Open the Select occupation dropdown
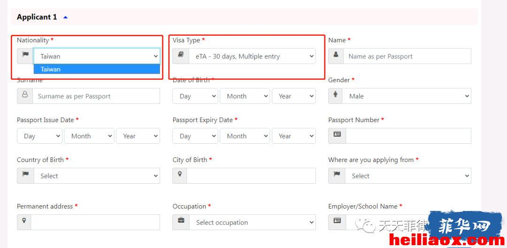The height and width of the screenshot is (248, 507). [x=253, y=223]
